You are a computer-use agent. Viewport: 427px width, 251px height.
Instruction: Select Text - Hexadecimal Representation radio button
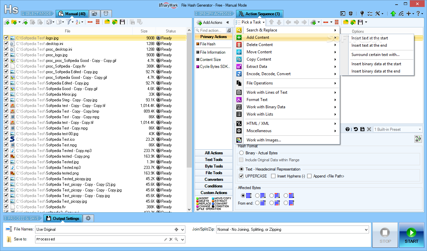coord(241,169)
